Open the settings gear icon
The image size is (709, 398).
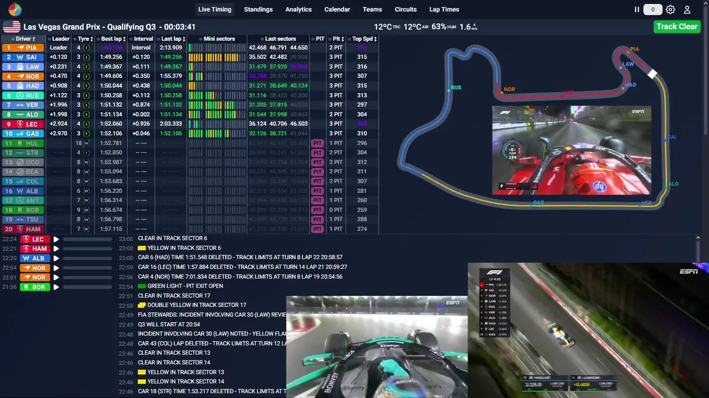click(670, 9)
